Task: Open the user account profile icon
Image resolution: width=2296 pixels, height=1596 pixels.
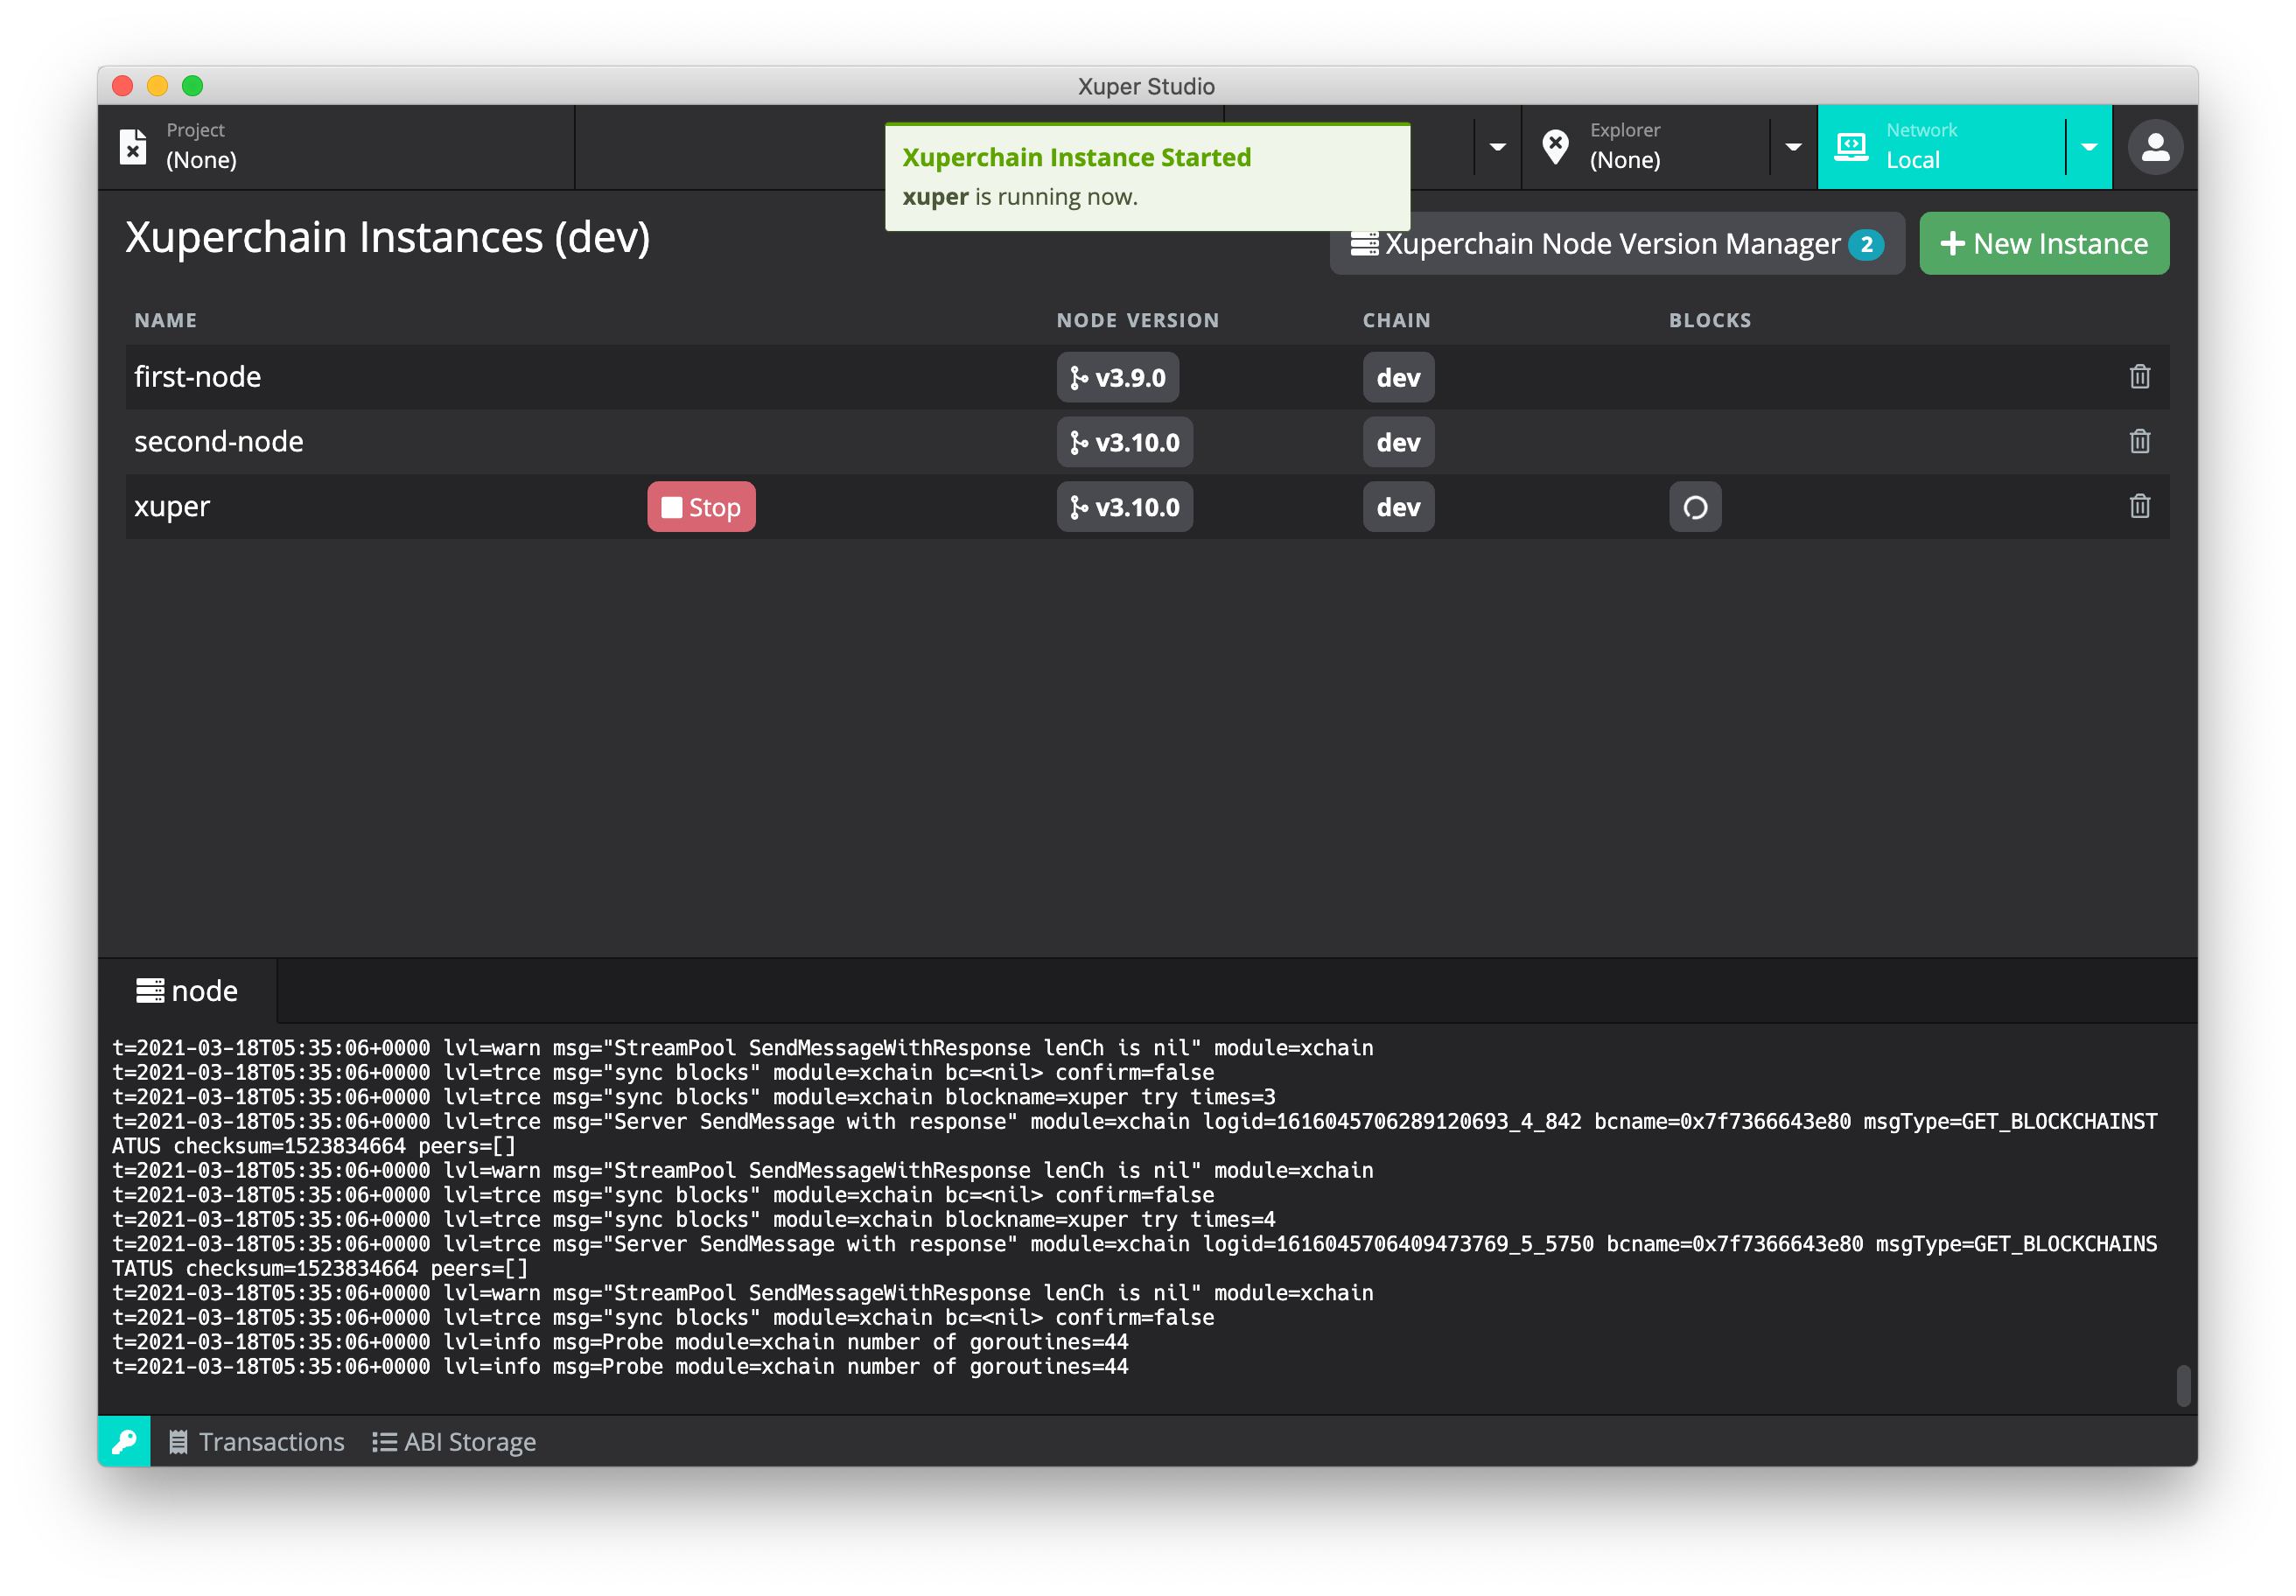Action: click(x=2155, y=147)
